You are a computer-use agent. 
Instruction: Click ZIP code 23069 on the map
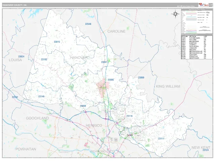point(141,77)
